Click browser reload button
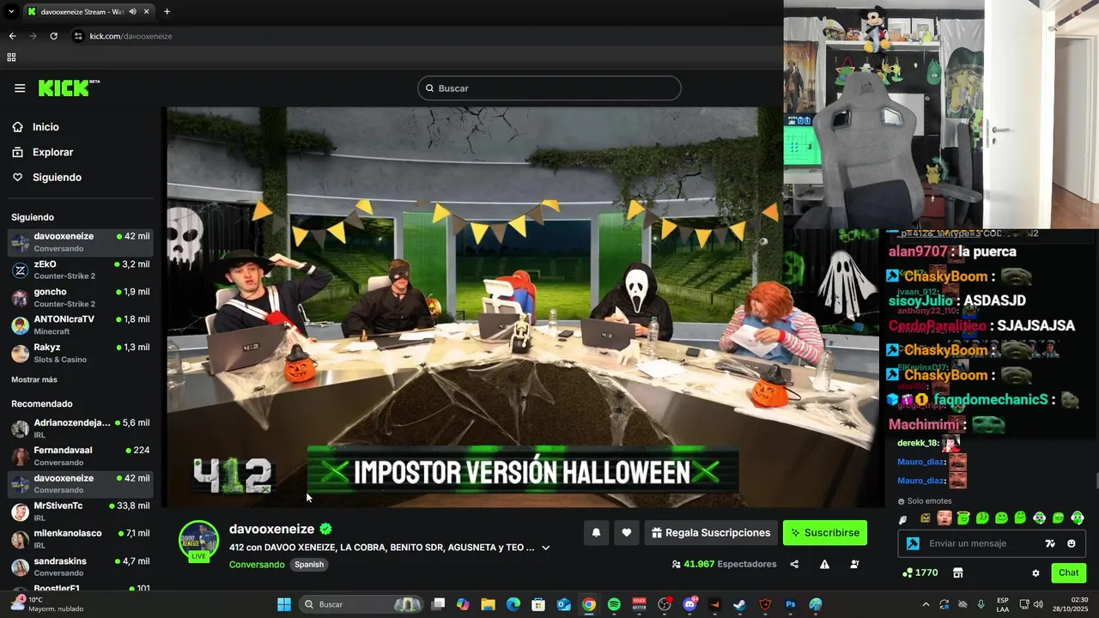 53,36
